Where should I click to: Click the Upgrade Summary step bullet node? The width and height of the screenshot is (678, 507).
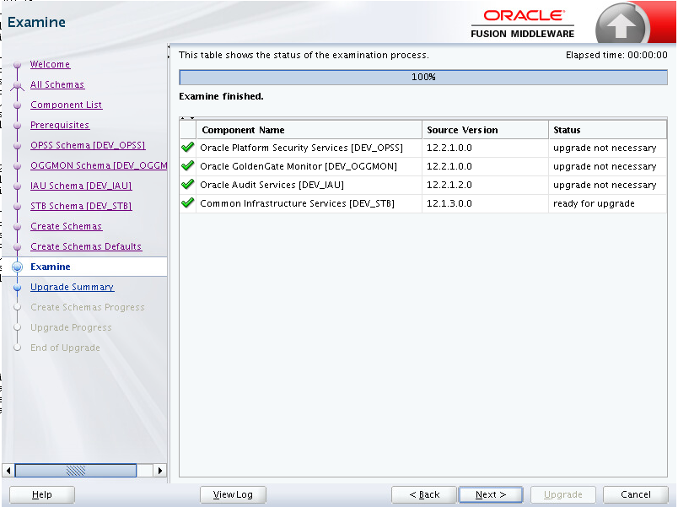(x=18, y=287)
